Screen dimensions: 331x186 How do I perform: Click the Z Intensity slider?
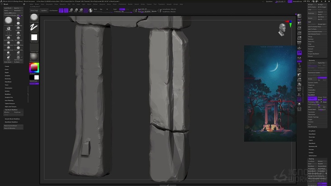[x=123, y=11]
